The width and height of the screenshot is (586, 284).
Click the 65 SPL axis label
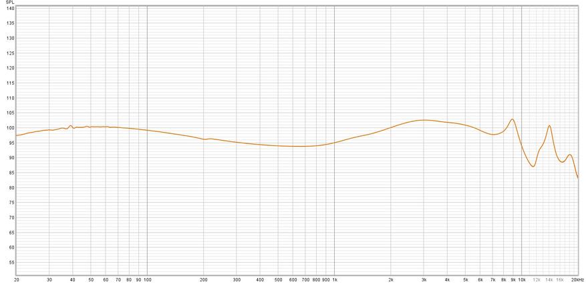(x=11, y=233)
